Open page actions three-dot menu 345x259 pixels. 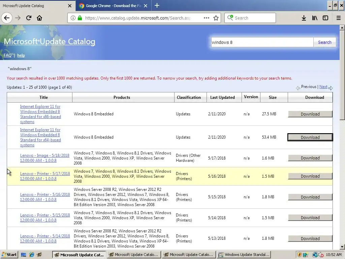tap(207, 18)
